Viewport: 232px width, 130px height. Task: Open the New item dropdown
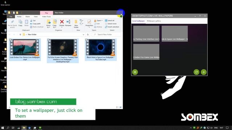coord(81,21)
